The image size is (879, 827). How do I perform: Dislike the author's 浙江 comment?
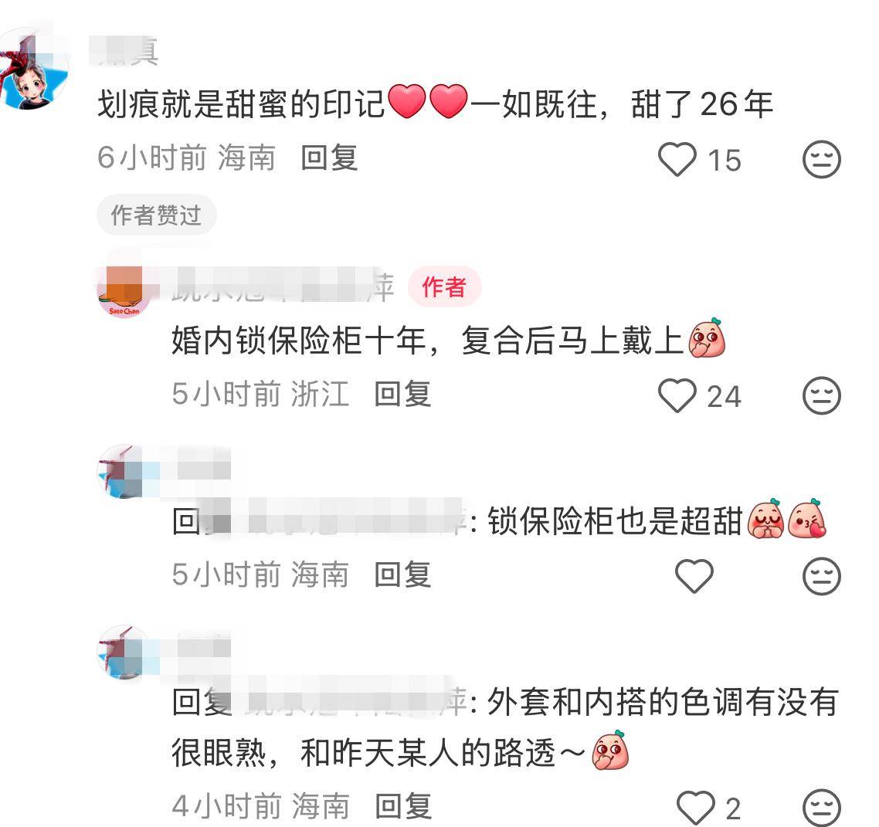point(821,395)
